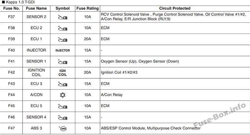Click the Fuse No. column header
This screenshot has height=135, width=250.
click(12, 8)
